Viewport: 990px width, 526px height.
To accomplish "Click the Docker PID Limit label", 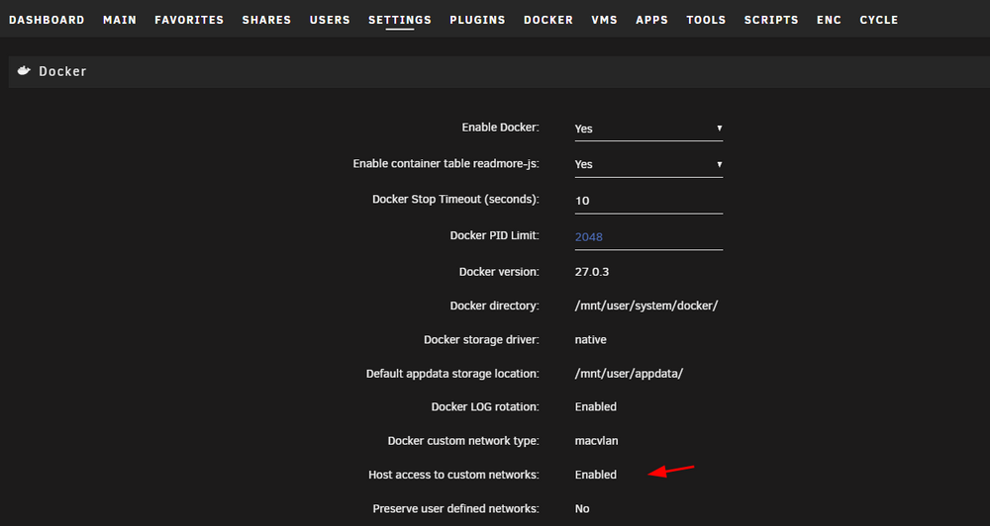I will [x=494, y=235].
